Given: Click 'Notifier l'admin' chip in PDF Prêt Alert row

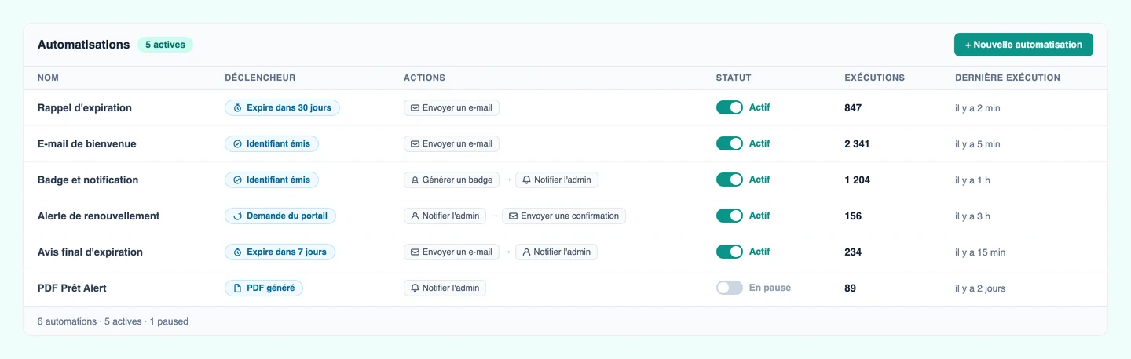Looking at the screenshot, I should point(445,288).
